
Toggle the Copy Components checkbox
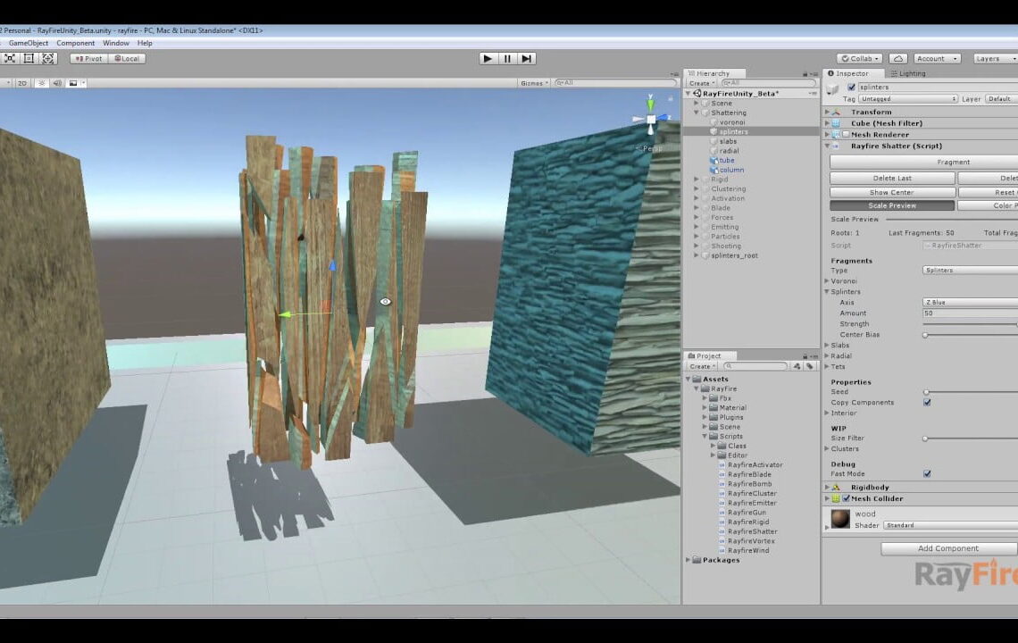pos(927,402)
